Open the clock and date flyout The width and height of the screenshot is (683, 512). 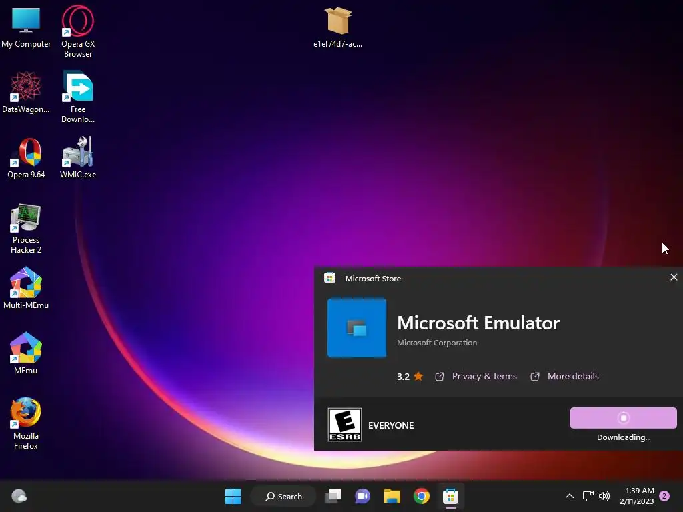636,496
